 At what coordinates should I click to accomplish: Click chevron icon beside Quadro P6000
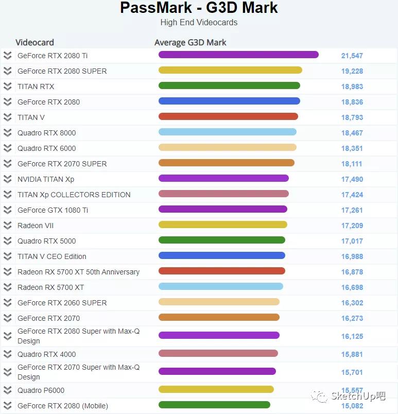7,390
